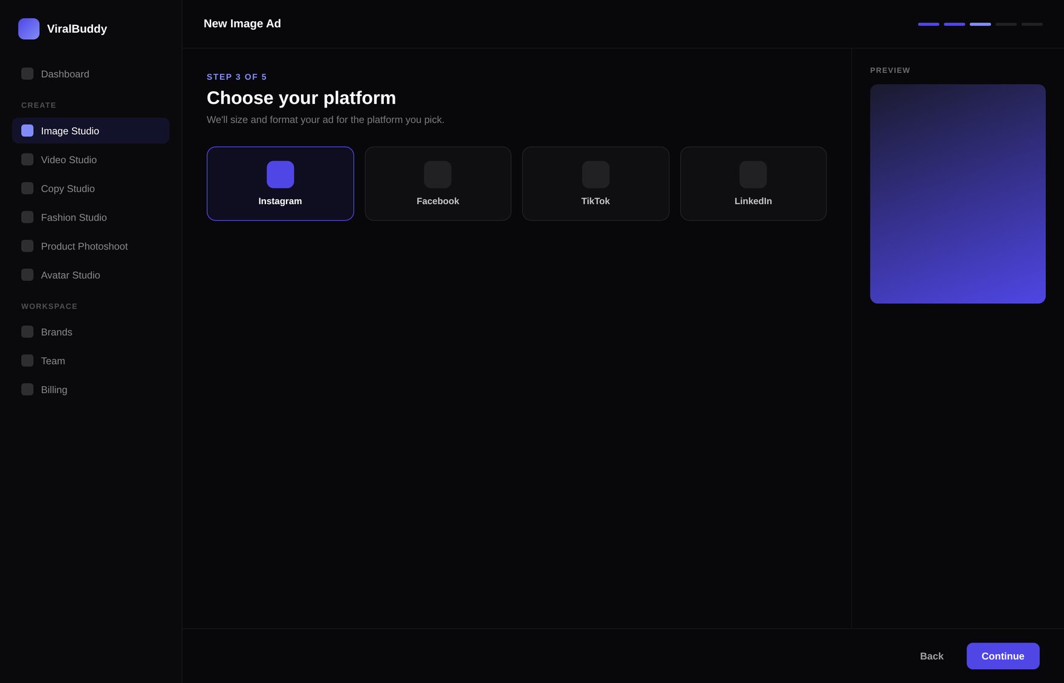The width and height of the screenshot is (1064, 683).
Task: Click the Billing sidebar icon
Action: tap(27, 390)
